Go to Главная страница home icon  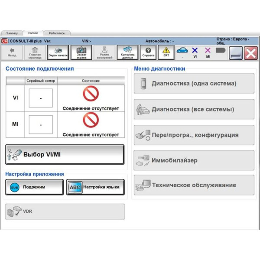(35, 52)
